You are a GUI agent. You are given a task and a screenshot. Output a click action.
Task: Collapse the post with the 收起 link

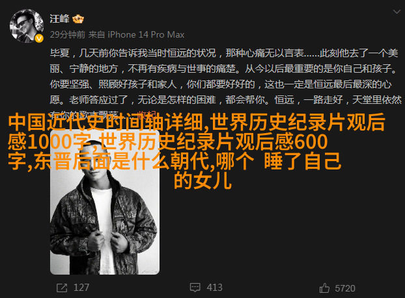(x=147, y=114)
